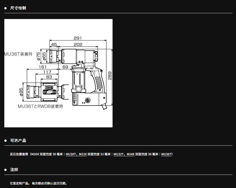Viewport: 236px width, 188px height.
Task: Follow the M22X link
Action: [x=83, y=154]
